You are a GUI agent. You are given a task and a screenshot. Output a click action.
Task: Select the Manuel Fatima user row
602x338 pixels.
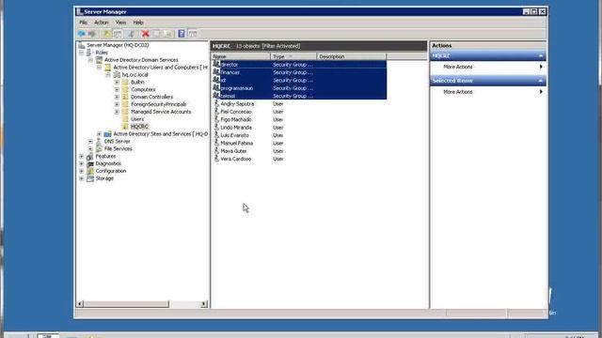coord(299,143)
